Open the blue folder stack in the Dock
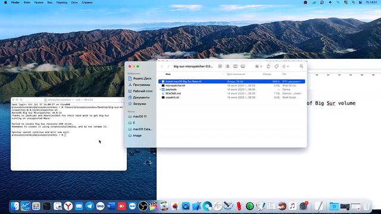This screenshot has width=381, height=214. tap(334, 206)
